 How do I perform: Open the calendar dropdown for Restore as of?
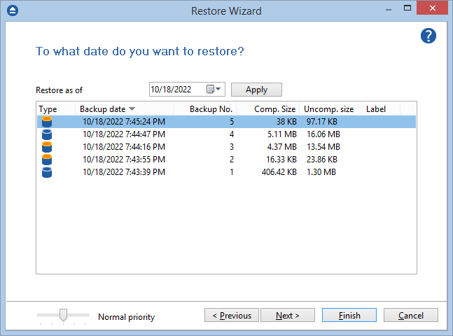214,90
